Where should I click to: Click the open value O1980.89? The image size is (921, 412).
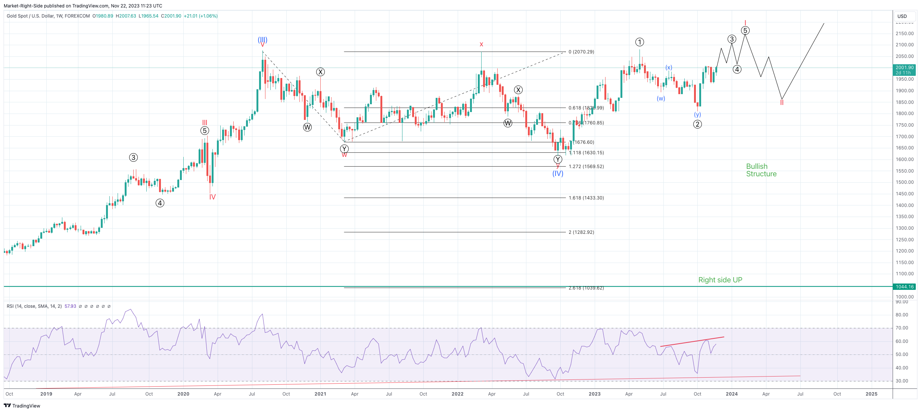pos(103,16)
